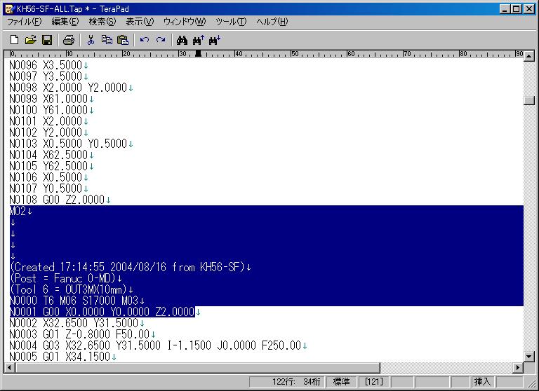Create a new file with toolbar icon
This screenshot has width=539, height=391.
point(15,40)
